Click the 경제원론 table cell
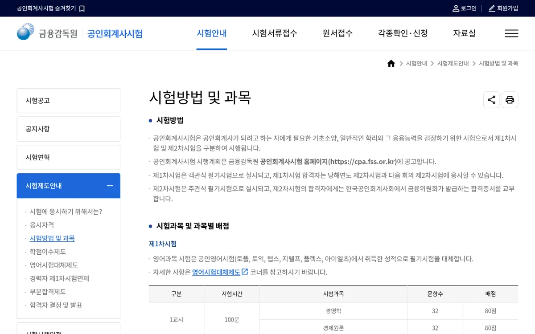This screenshot has width=535, height=334. click(x=333, y=328)
